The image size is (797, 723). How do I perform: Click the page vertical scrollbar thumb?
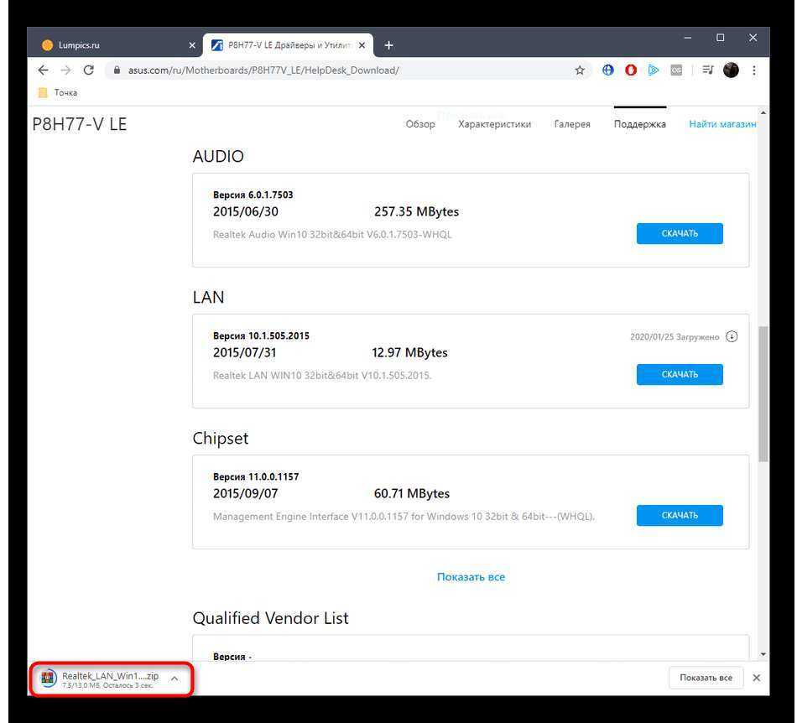click(763, 393)
